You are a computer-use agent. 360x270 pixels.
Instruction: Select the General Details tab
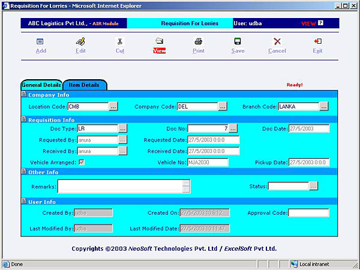click(41, 85)
